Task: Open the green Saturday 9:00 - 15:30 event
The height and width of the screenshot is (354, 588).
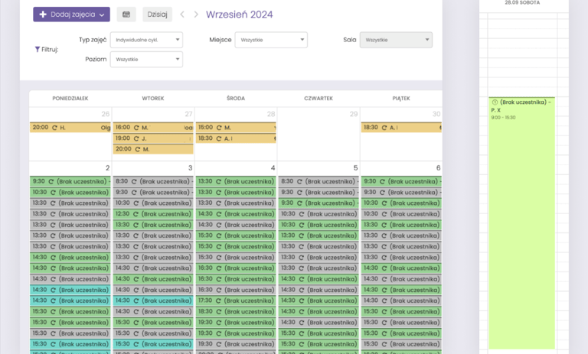Action: (x=521, y=223)
